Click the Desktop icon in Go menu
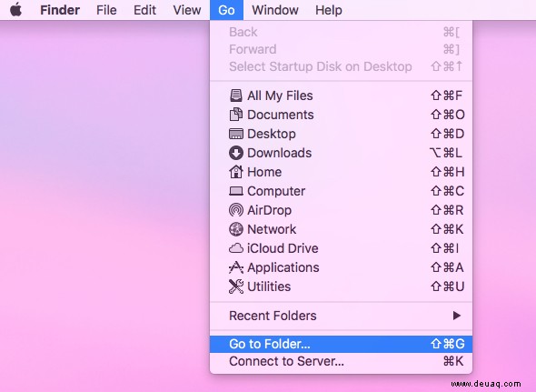 [x=236, y=134]
